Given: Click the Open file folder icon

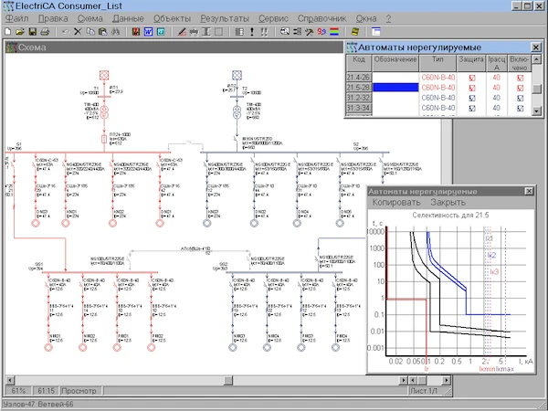Looking at the screenshot, I should point(18,31).
